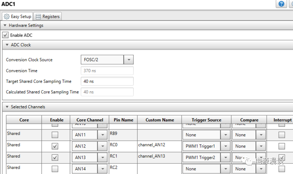
Task: Collapse the Hardware Settings section
Action: 5,26
